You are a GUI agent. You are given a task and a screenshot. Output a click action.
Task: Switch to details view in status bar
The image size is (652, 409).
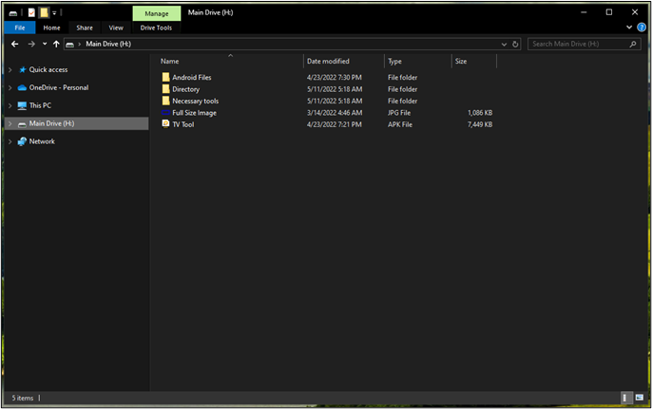pos(625,398)
